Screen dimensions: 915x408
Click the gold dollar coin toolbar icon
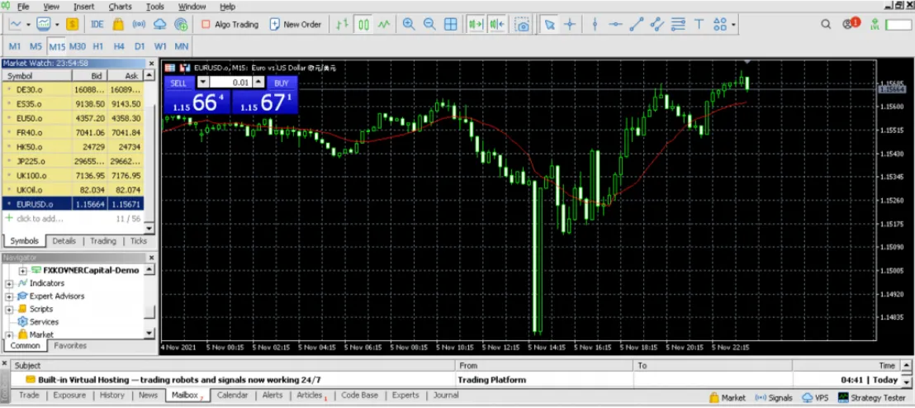tap(72, 25)
